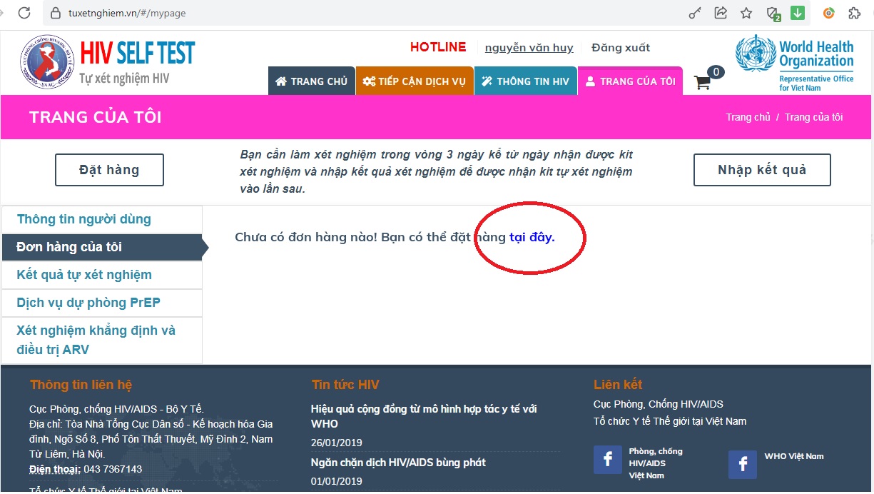The width and height of the screenshot is (874, 494).
Task: Open Kết quả tự xét nghiệm sidebar item
Action: click(84, 275)
